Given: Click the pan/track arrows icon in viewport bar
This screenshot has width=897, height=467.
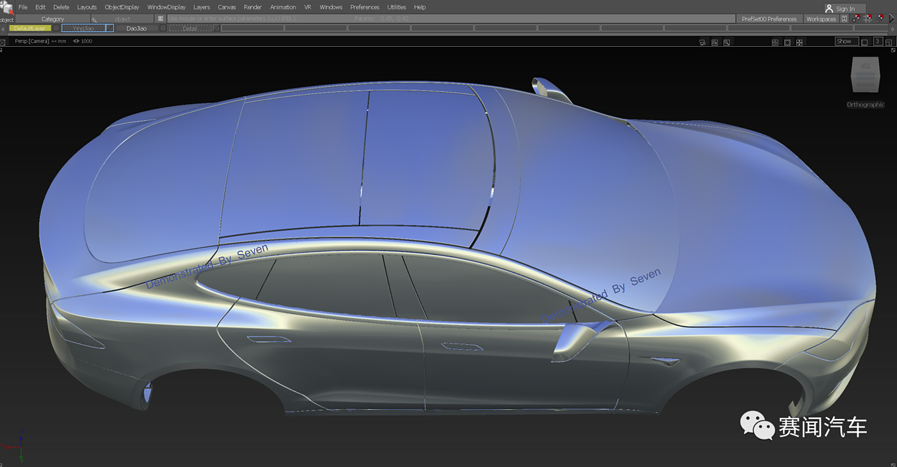Looking at the screenshot, I should 798,42.
